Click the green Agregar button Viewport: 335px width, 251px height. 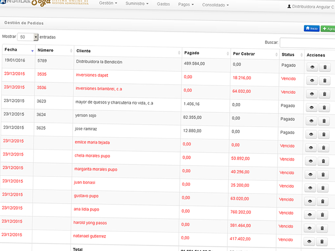point(328,29)
